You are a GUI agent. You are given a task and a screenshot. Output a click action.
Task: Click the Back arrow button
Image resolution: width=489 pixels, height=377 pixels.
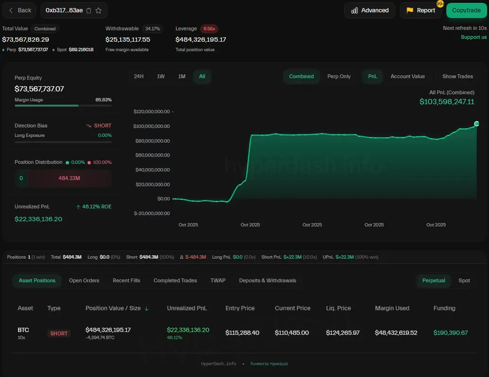[20, 10]
